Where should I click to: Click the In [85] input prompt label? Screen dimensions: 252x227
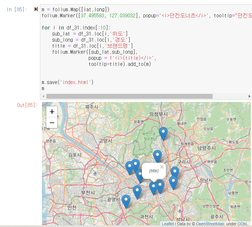17,9
